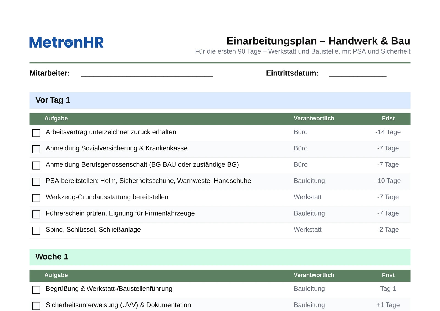Tick the Begrüßung & Werkstatt-/Baustellenführung checkbox

tap(36, 290)
